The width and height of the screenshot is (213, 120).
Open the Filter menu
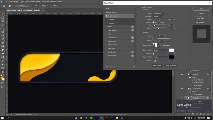[38, 2]
